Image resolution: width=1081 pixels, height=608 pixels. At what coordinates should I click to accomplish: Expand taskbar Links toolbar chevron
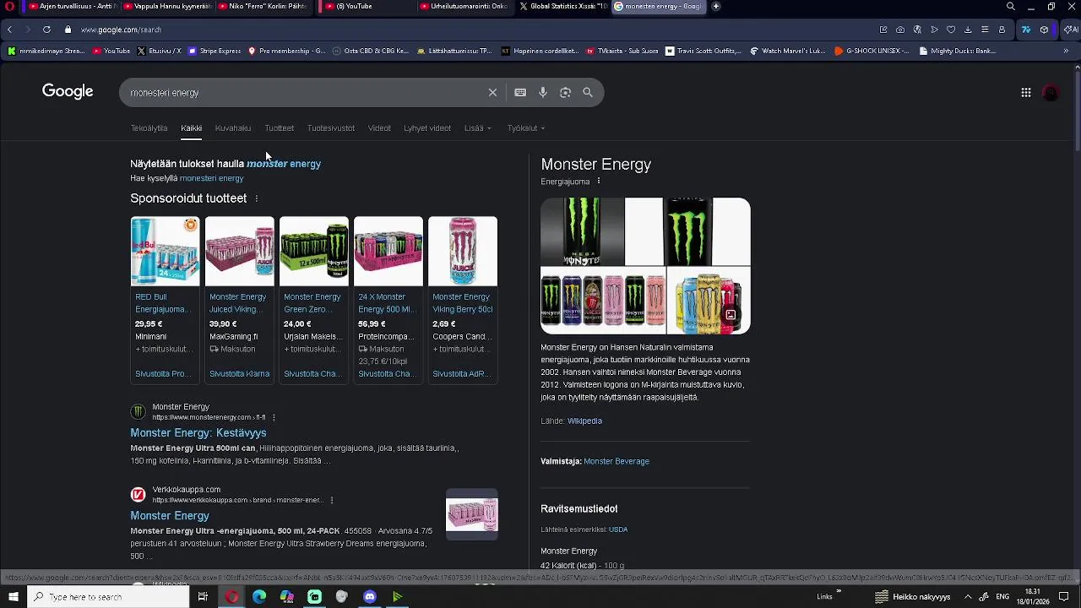tap(839, 592)
